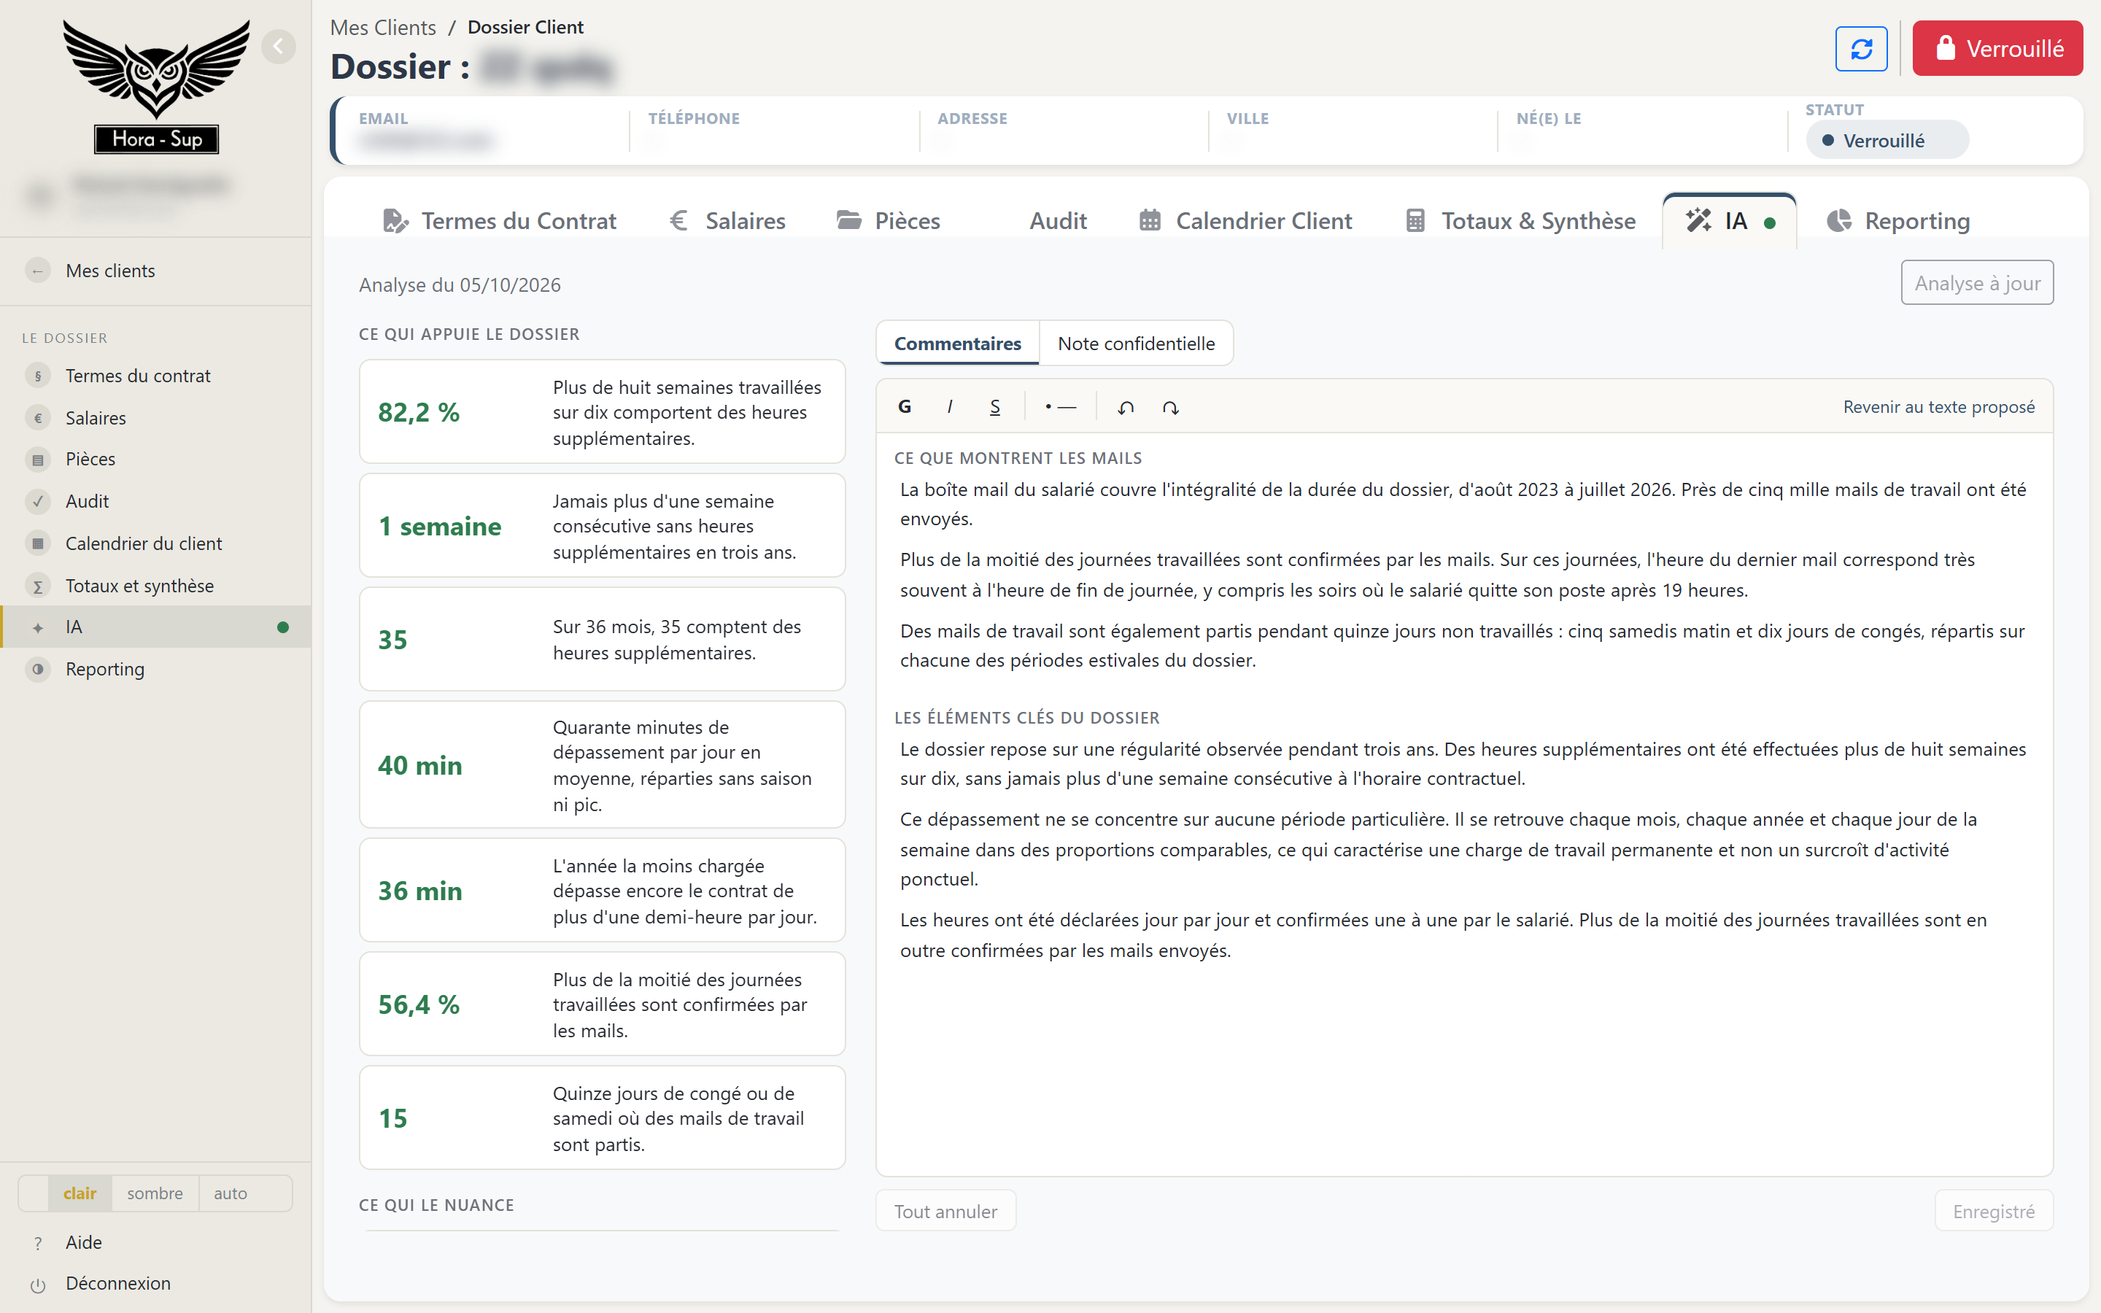
Task: Open Pièces in the sidebar
Action: click(x=155, y=460)
